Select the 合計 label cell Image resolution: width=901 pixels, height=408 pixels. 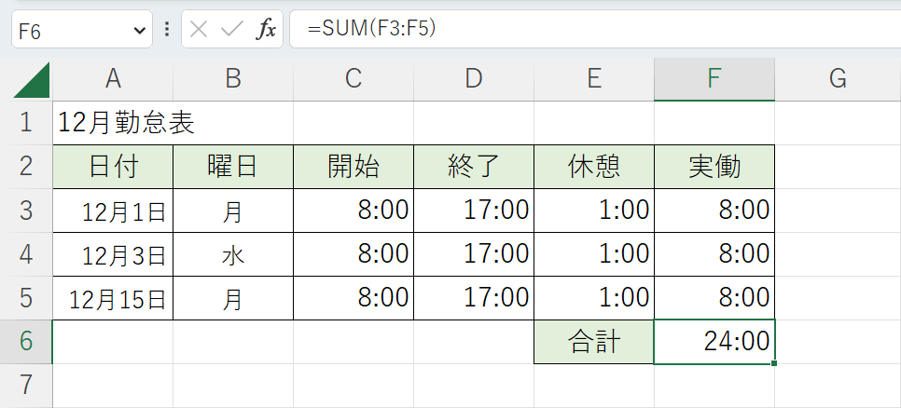coord(594,342)
